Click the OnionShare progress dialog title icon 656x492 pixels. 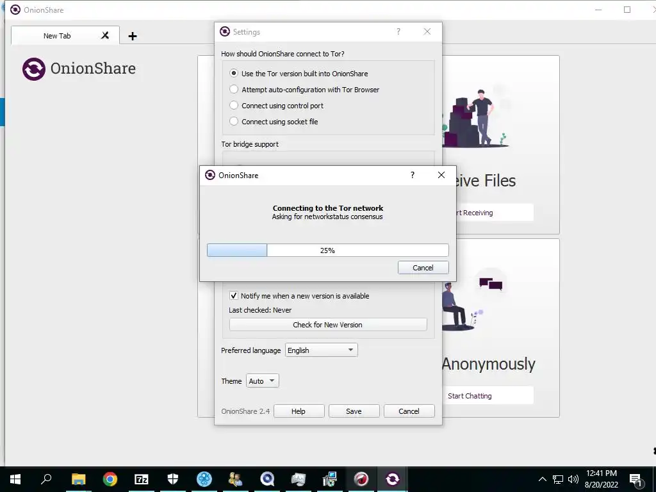(210, 175)
